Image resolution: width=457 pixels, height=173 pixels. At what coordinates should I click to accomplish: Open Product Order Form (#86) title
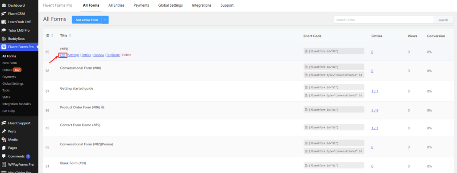pyautogui.click(x=80, y=107)
